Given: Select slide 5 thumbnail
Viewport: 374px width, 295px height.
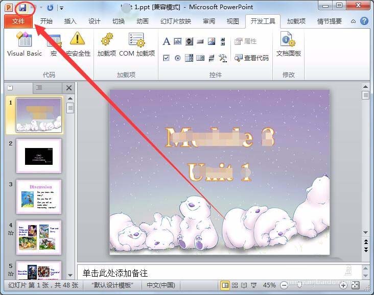Looking at the screenshot, I should (39, 271).
